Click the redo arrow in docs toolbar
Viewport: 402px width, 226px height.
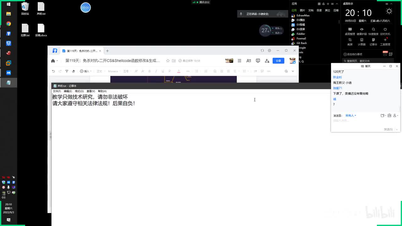pos(60,71)
